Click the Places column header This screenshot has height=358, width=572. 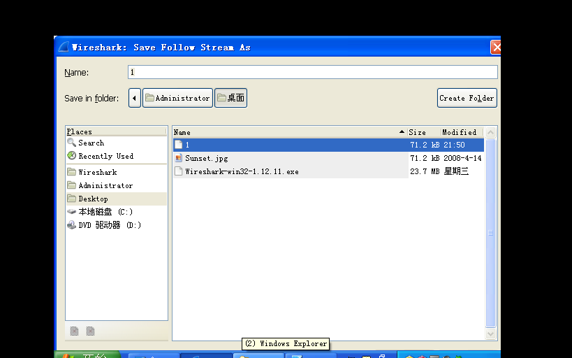pos(116,131)
